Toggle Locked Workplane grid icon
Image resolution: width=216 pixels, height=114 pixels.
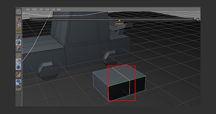(x=18, y=82)
